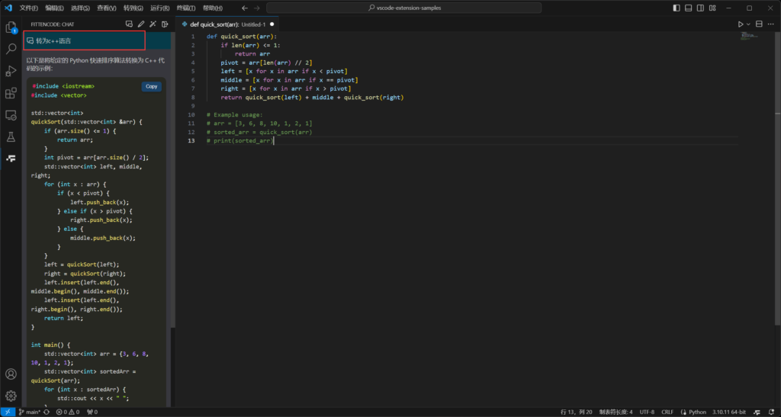Open the Explorer view in activity bar

tap(11, 27)
